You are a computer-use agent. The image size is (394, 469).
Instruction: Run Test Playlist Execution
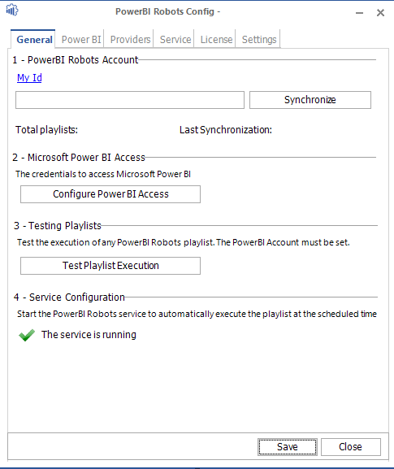(110, 266)
